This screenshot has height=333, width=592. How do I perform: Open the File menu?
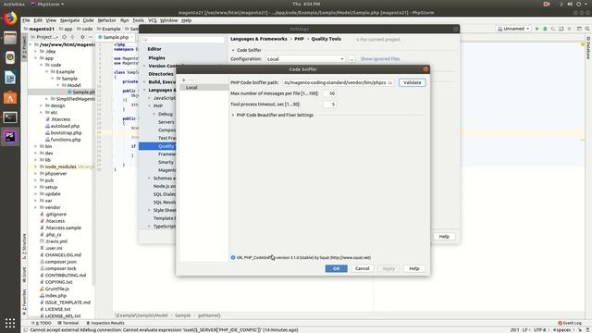coord(26,20)
